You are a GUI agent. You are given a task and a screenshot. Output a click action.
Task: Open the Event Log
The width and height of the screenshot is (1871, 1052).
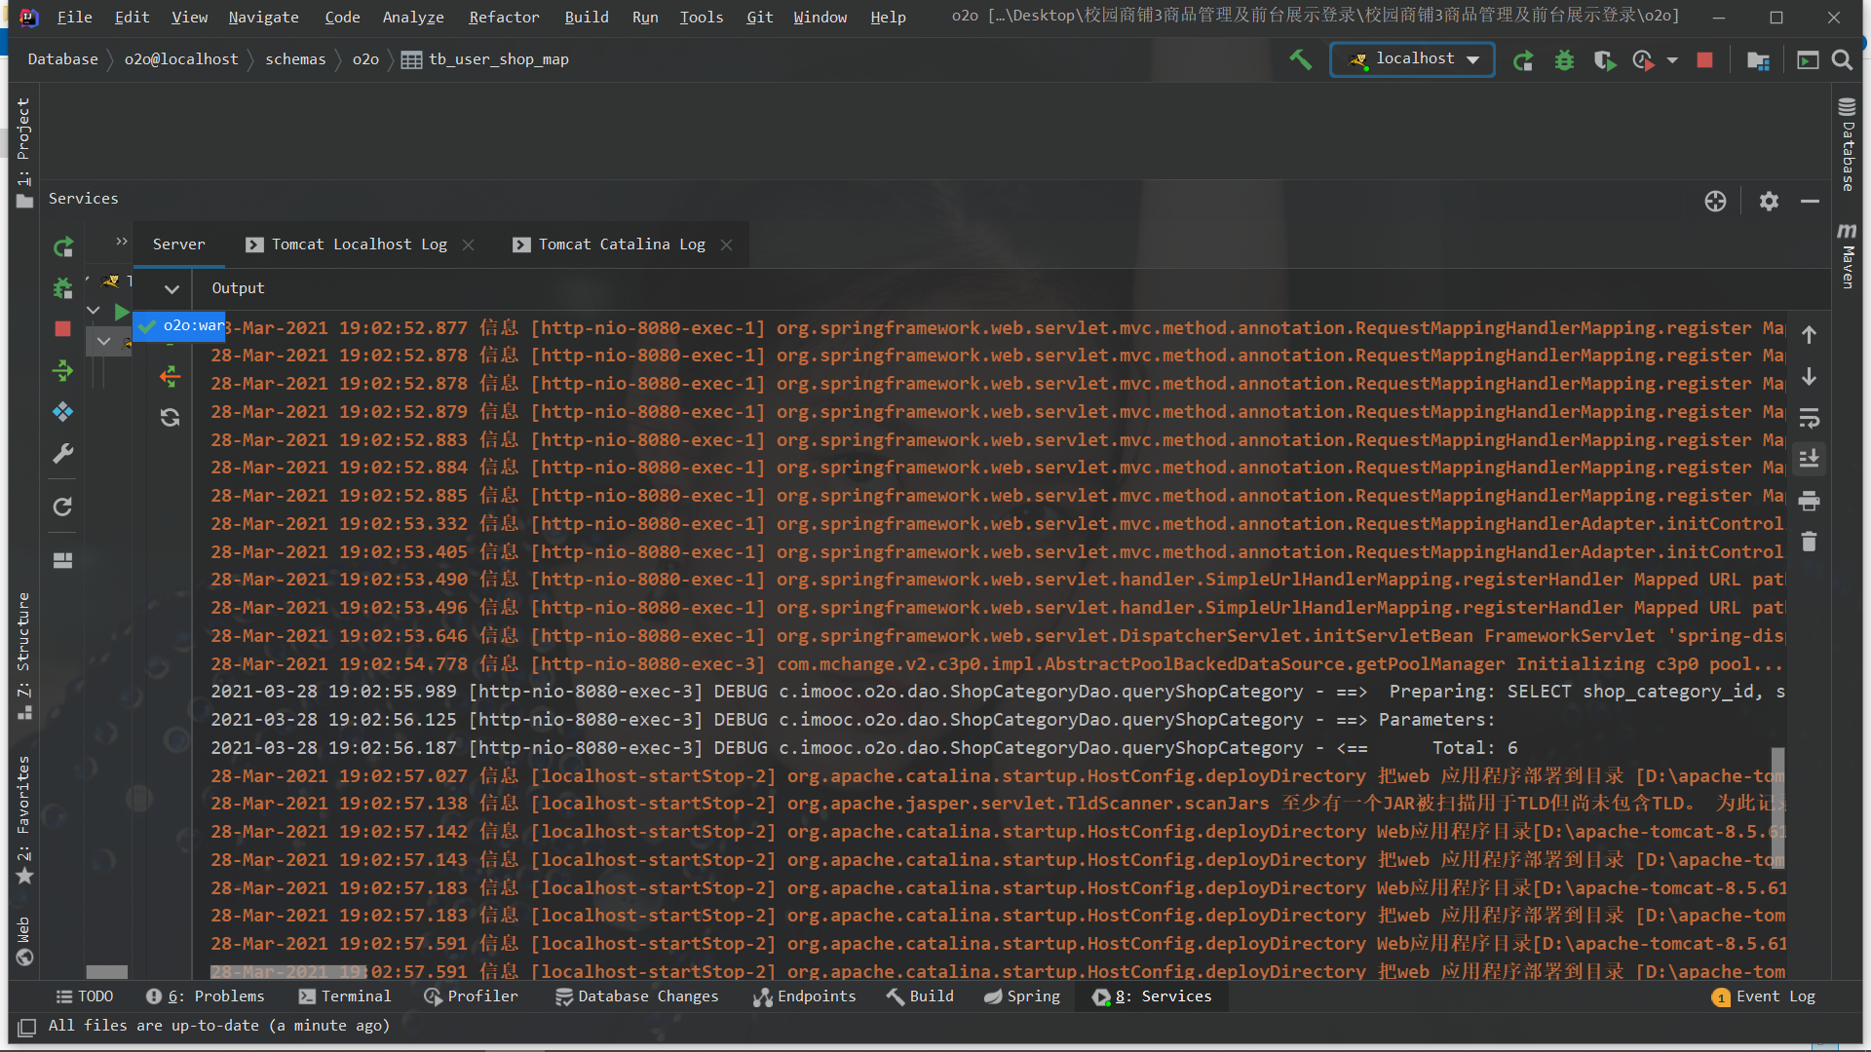(1764, 996)
